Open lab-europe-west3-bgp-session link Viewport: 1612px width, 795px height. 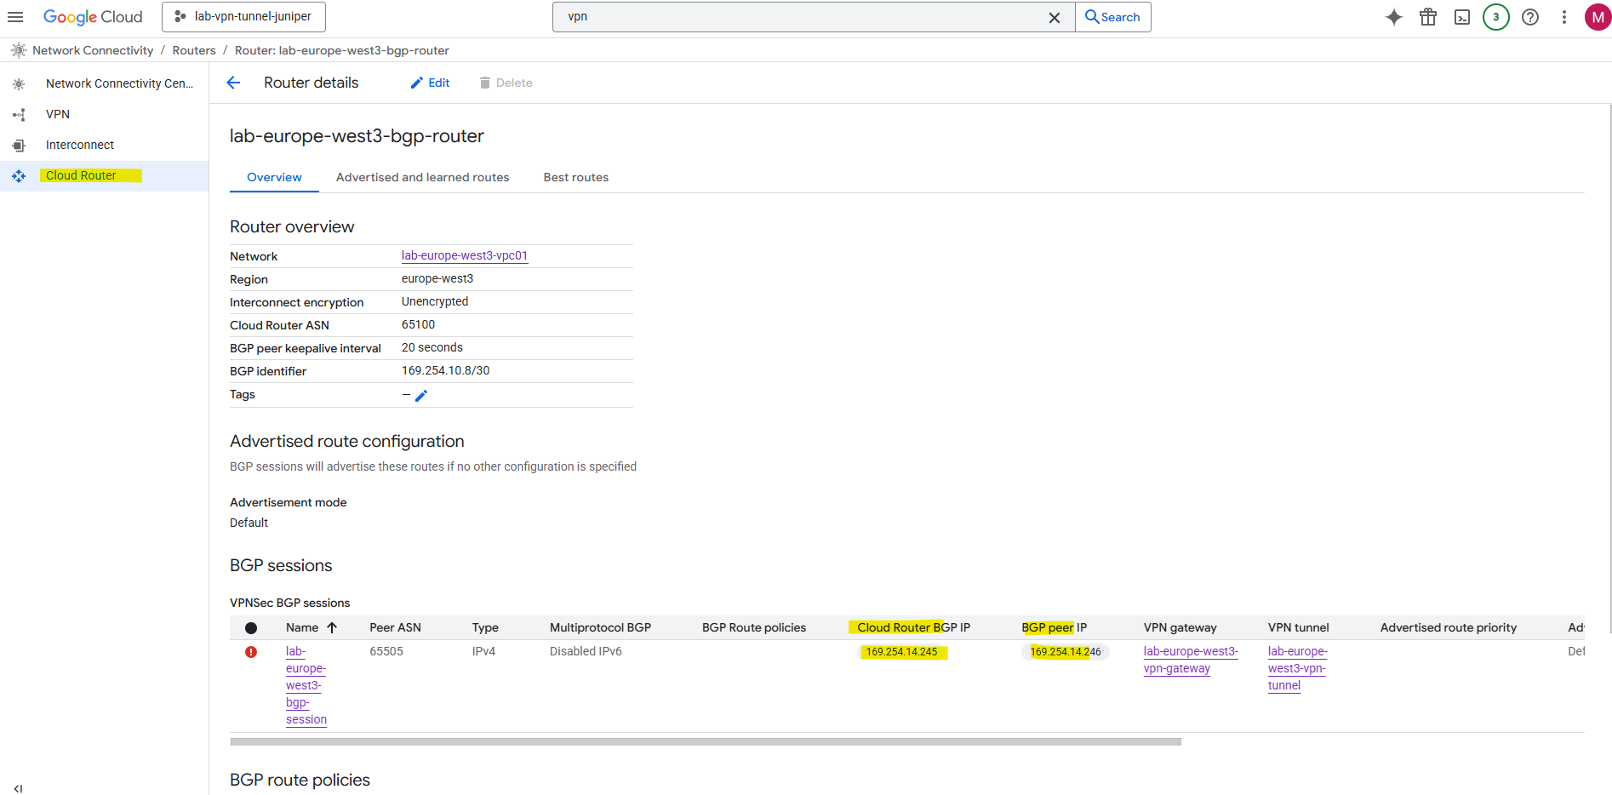click(x=306, y=685)
